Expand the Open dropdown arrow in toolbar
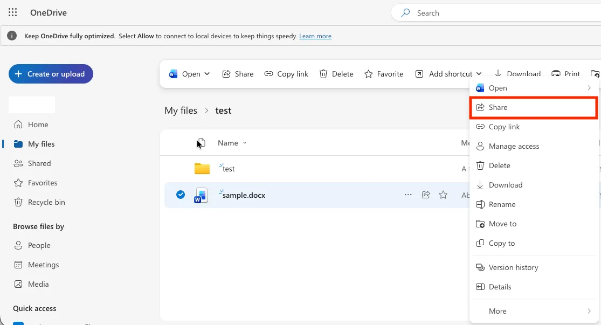 [207, 74]
